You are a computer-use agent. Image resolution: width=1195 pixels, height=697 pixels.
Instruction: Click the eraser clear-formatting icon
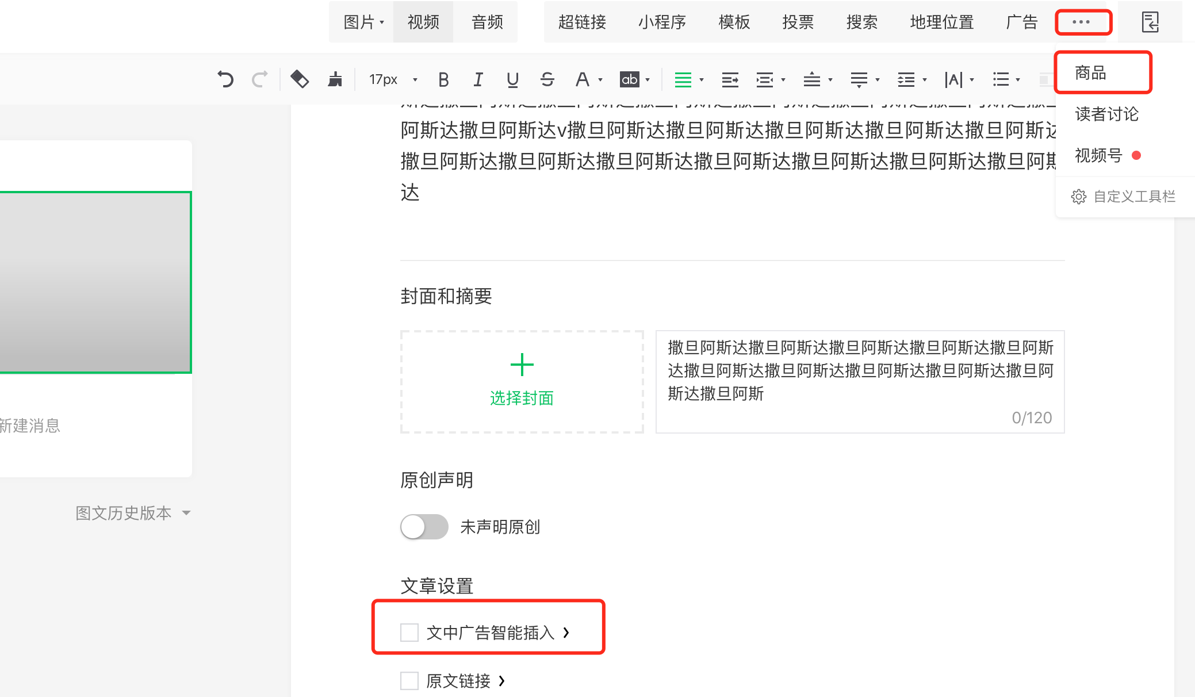point(299,79)
